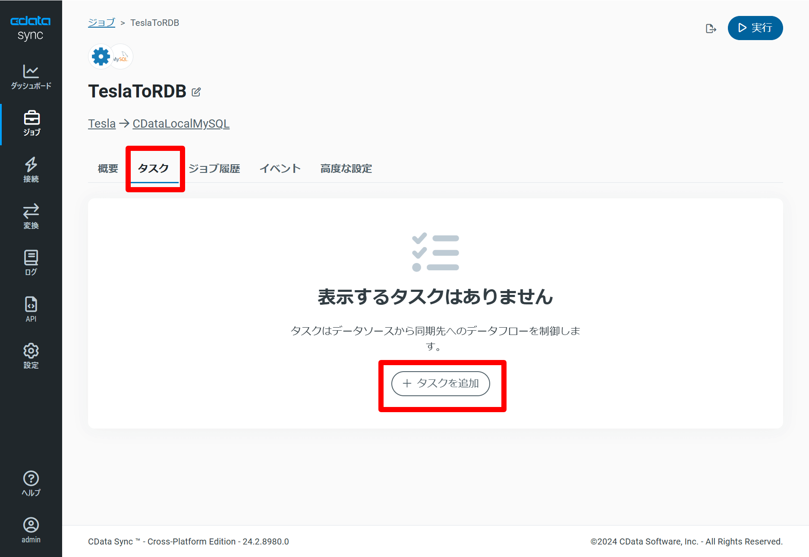Image resolution: width=809 pixels, height=557 pixels.
Task: Click the MySQL destination connector icon
Action: point(121,56)
